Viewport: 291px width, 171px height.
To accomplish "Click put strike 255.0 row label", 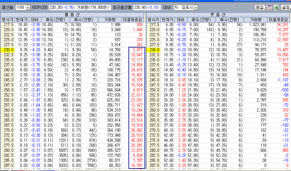I will coord(154,100).
